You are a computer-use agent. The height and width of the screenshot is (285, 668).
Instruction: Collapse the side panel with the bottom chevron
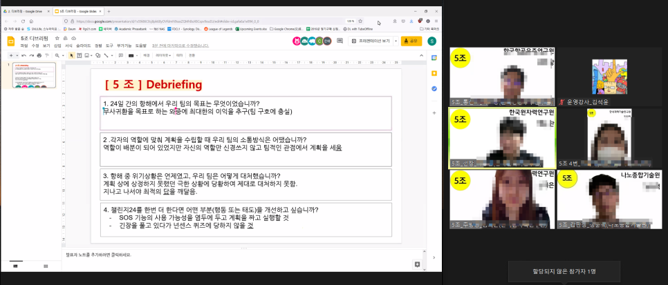pyautogui.click(x=434, y=257)
